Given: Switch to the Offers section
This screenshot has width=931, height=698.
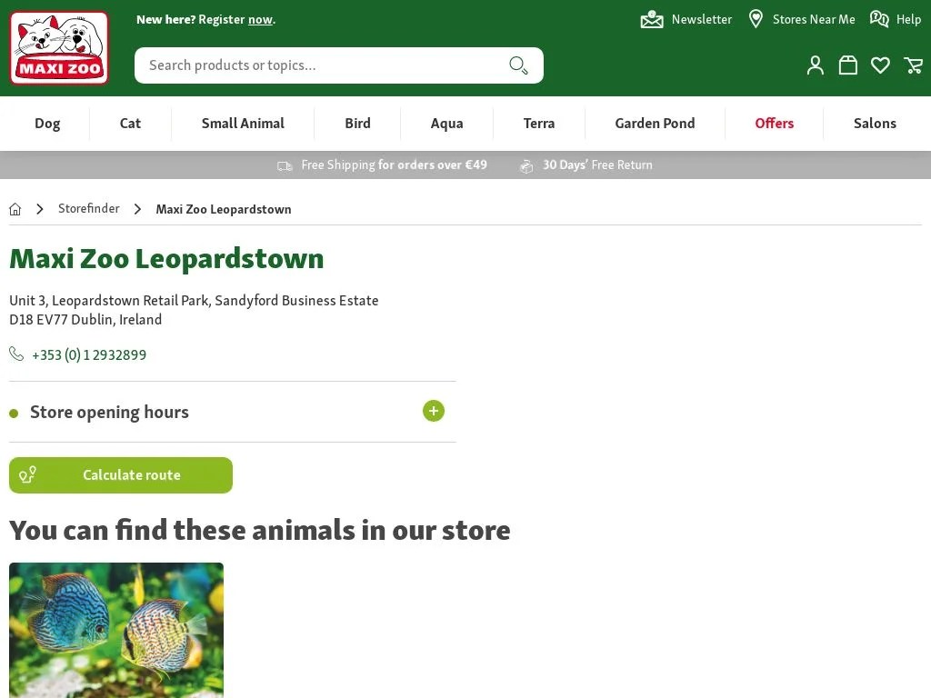Looking at the screenshot, I should (774, 123).
